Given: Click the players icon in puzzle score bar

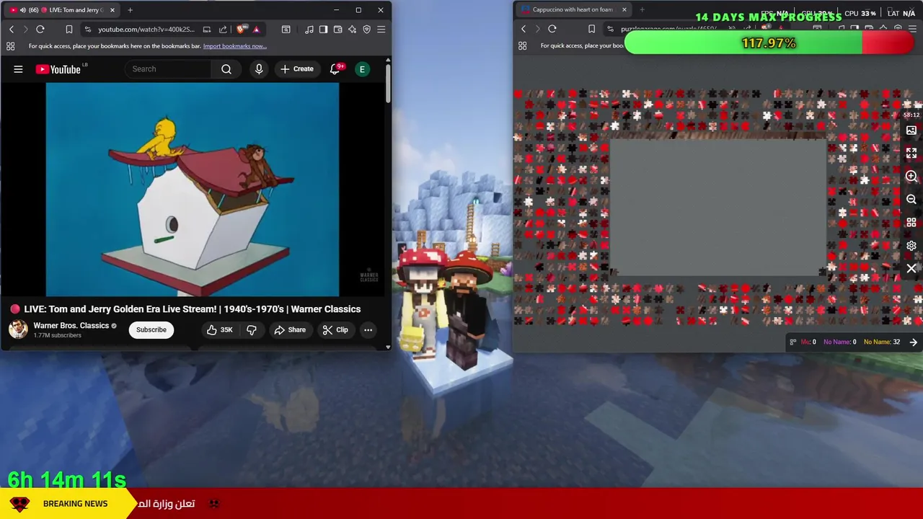Looking at the screenshot, I should click(x=793, y=342).
